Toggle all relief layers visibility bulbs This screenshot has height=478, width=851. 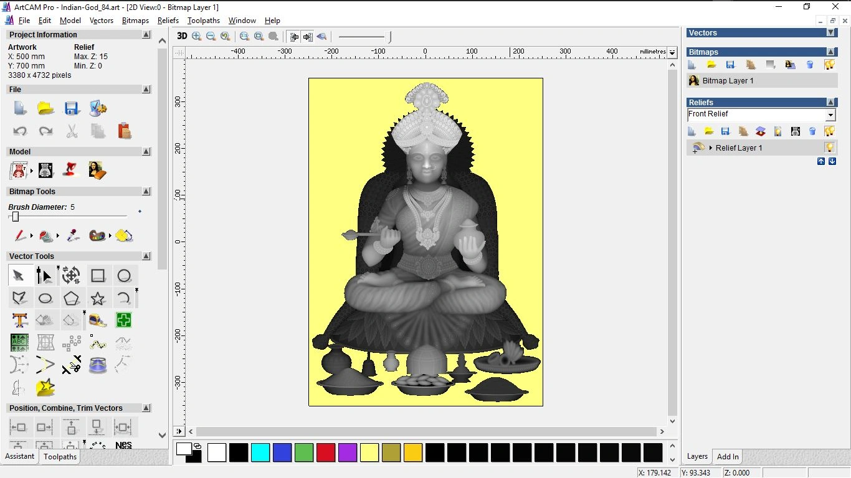coord(830,131)
